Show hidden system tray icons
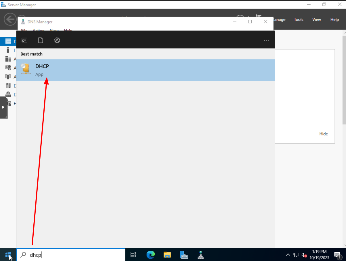This screenshot has height=261, width=346. [x=288, y=255]
